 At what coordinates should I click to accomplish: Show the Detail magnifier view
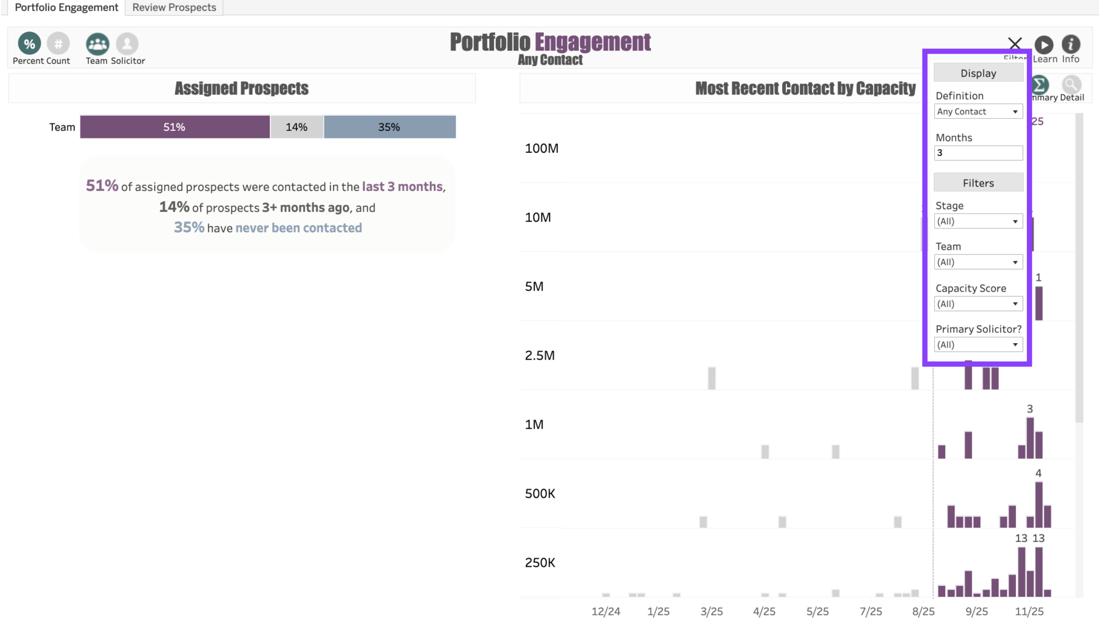[x=1072, y=85]
